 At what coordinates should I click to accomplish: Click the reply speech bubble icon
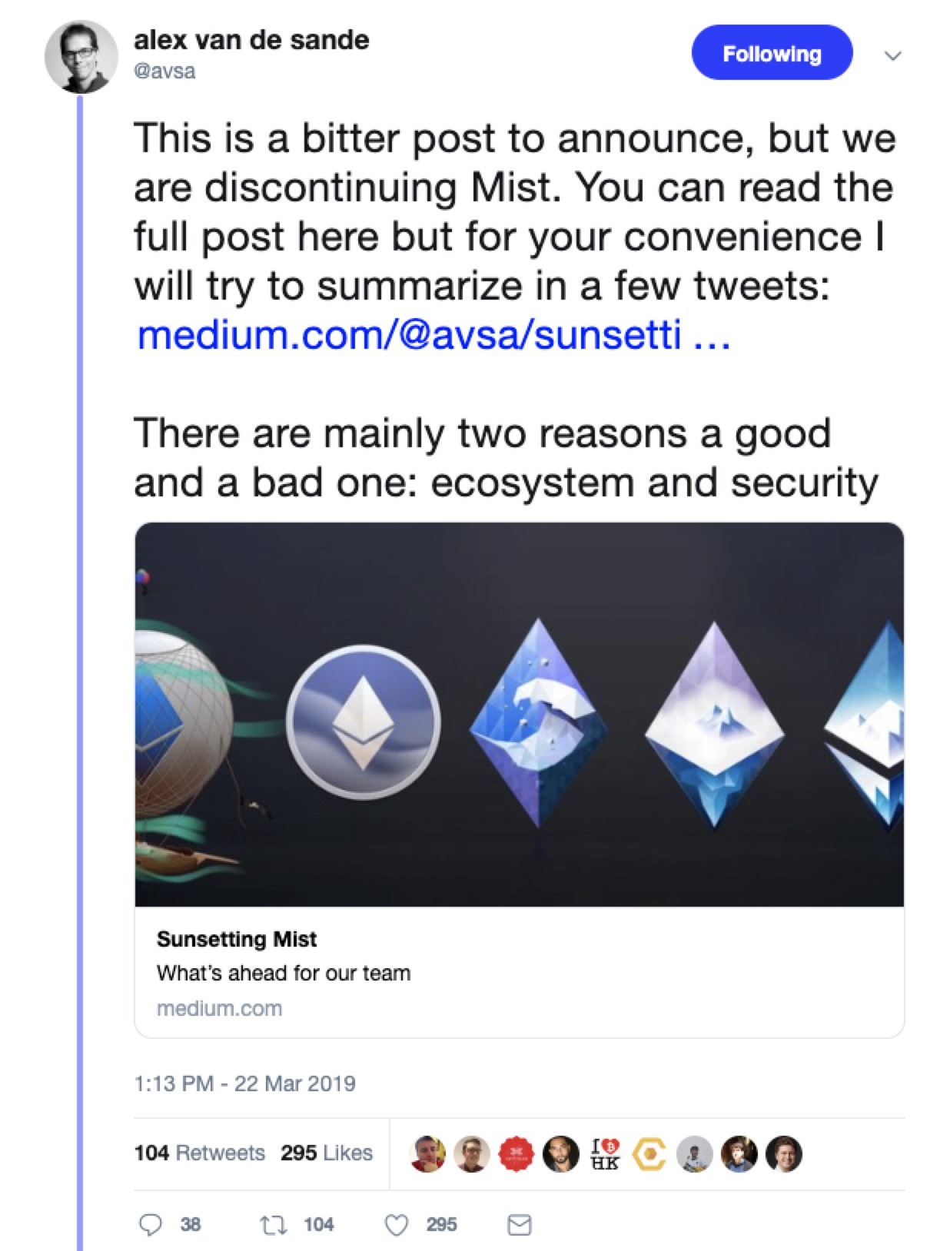point(150,1224)
